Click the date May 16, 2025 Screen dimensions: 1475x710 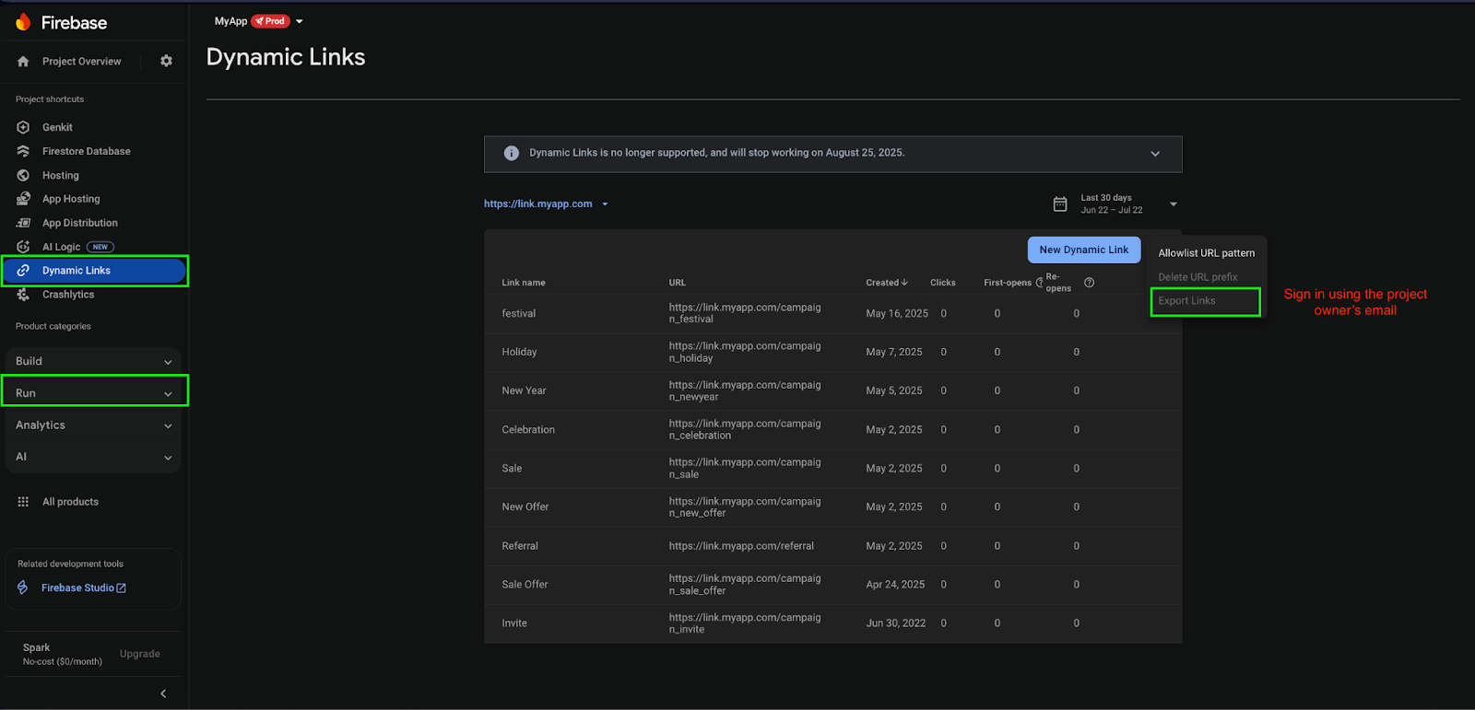[x=897, y=314]
